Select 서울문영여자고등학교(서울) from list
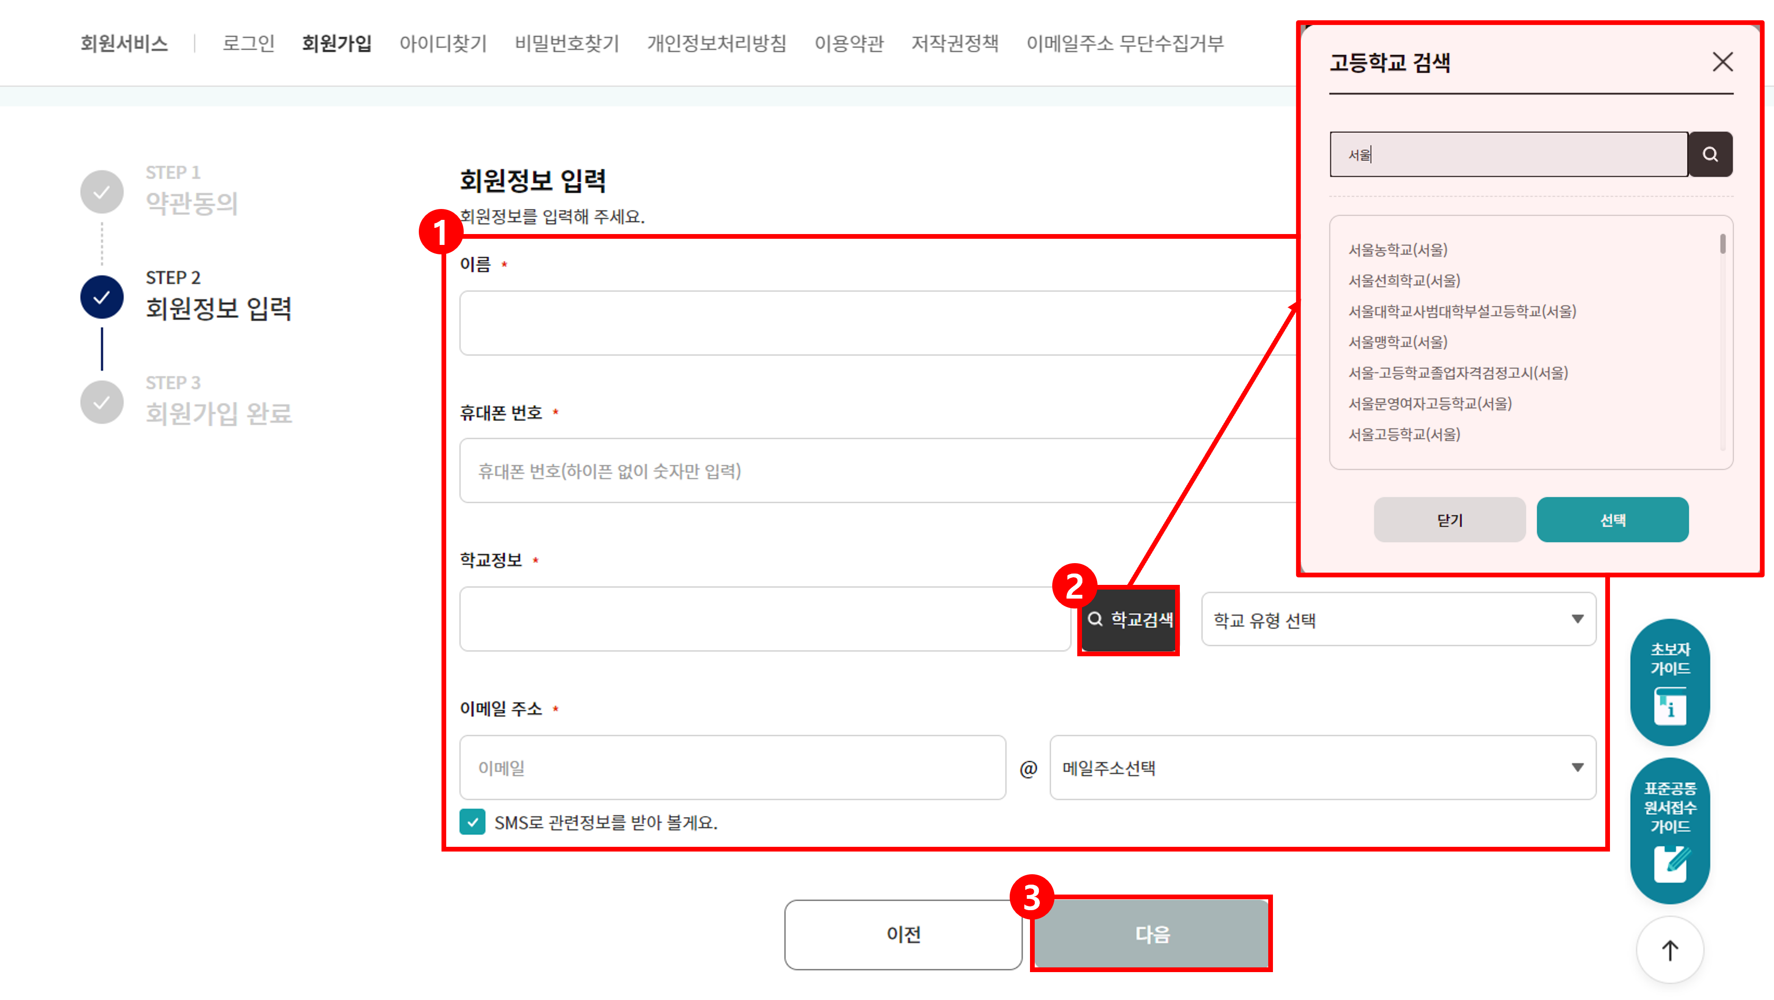1774x1000 pixels. pos(1430,404)
